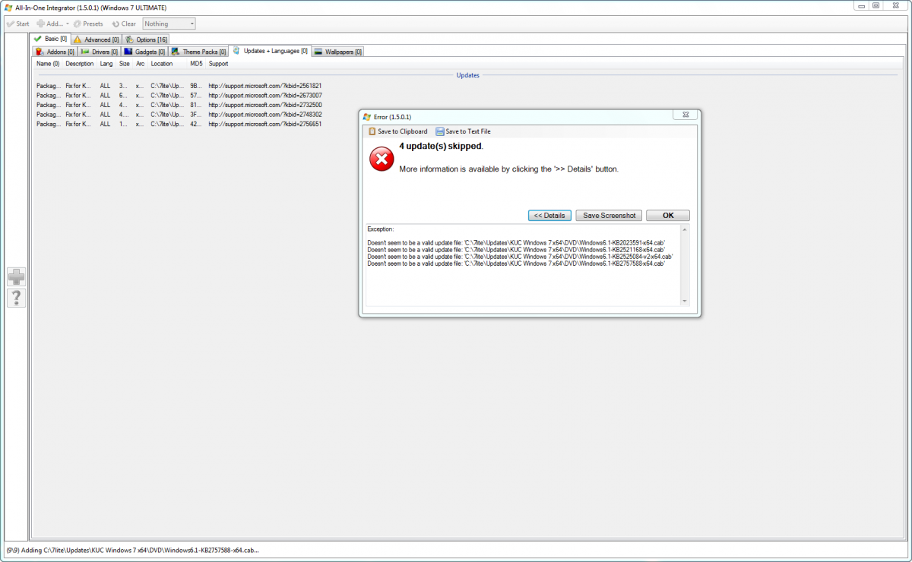This screenshot has width=912, height=562.
Task: Click the exception line mentioning KB2023591-x64.cab
Action: (x=515, y=242)
